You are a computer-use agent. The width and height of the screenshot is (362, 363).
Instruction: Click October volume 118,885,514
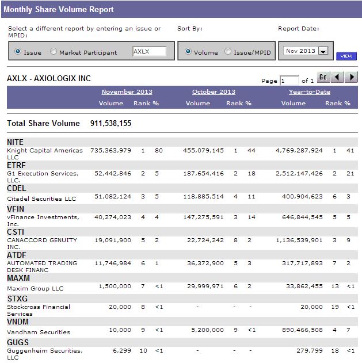(x=204, y=197)
